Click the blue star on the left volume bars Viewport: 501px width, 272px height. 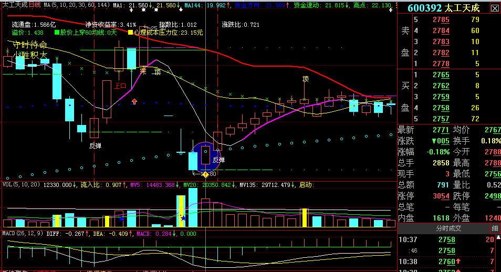(x=121, y=219)
